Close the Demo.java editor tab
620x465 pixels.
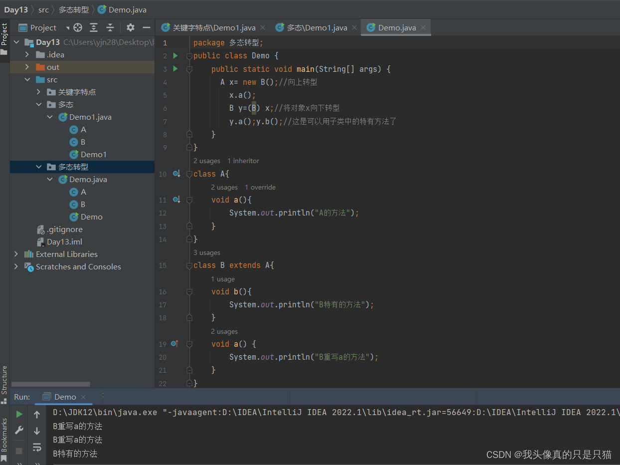(423, 28)
